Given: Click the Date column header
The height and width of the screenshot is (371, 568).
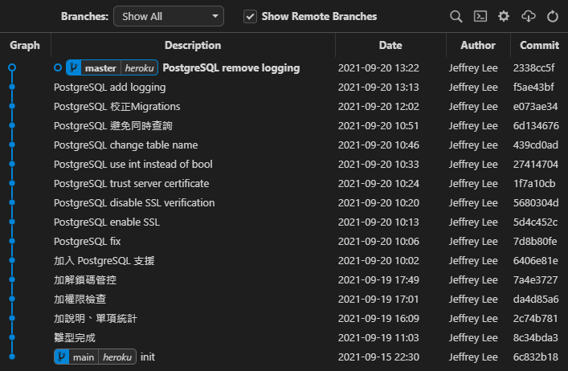Looking at the screenshot, I should [390, 45].
